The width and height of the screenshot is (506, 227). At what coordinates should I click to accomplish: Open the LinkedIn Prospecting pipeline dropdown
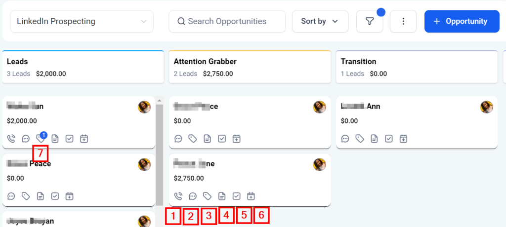click(82, 21)
